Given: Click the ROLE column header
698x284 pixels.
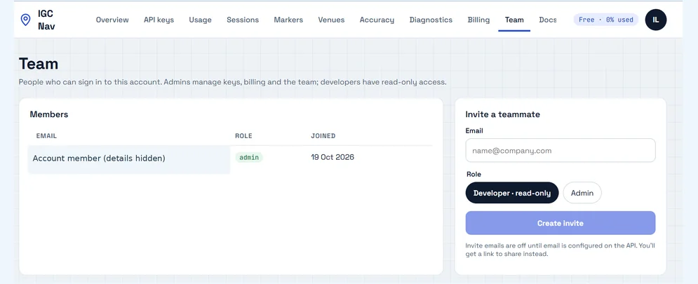Looking at the screenshot, I should 243,136.
